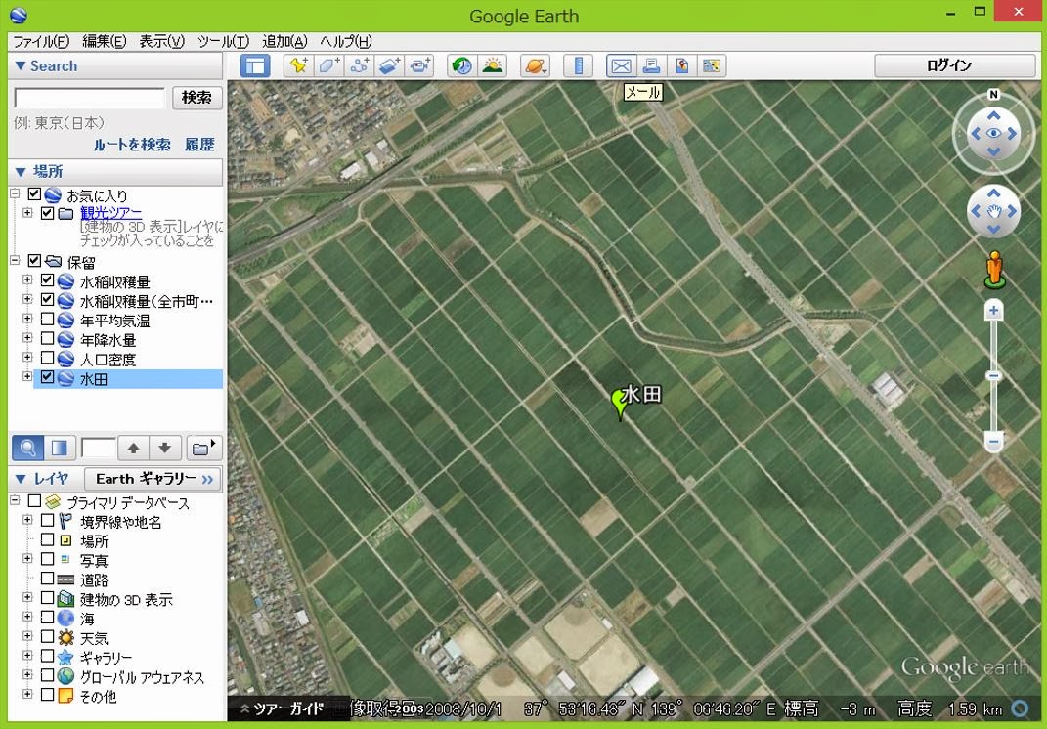1047x729 pixels.
Task: Record a tour with camera icon
Action: coord(420,65)
